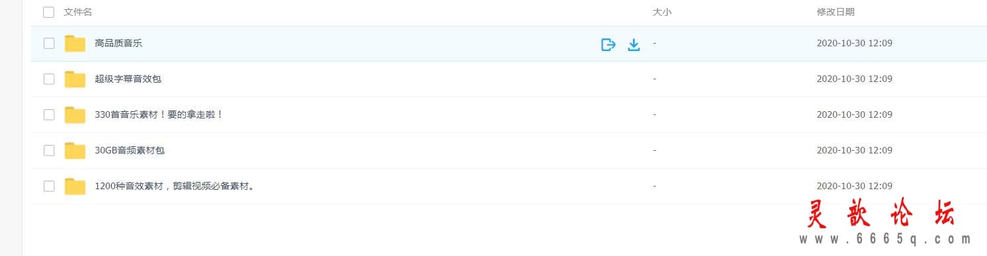Image resolution: width=987 pixels, height=256 pixels.
Task: Check the 30GB音频素材包 row checkbox
Action: click(x=49, y=151)
